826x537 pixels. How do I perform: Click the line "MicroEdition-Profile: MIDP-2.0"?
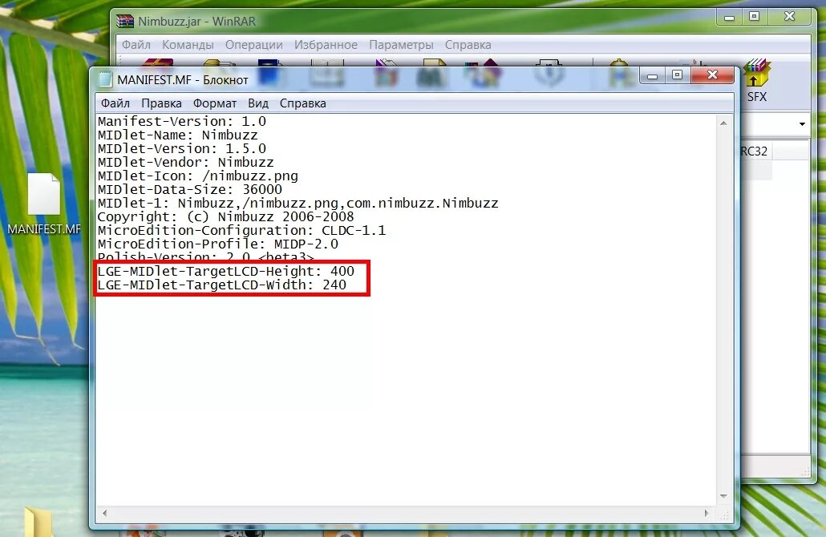[217, 244]
